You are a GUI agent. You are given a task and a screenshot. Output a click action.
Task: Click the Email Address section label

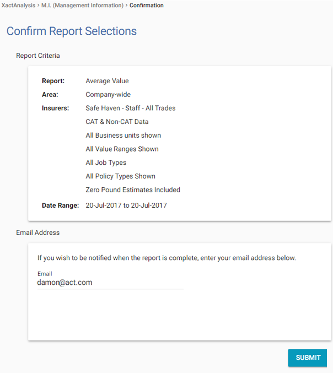(37, 233)
